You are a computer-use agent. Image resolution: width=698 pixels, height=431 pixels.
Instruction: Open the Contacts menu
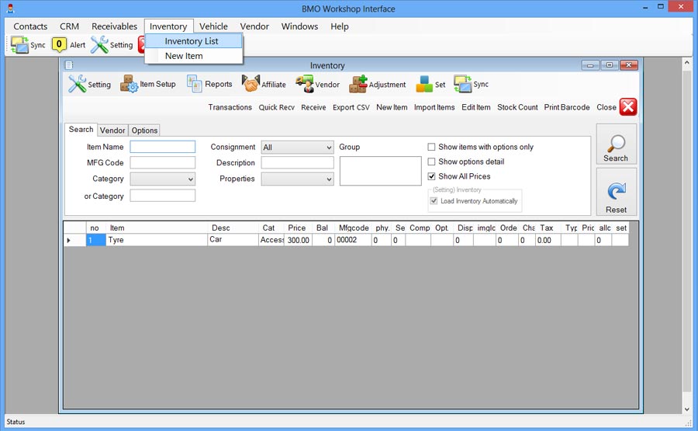pyautogui.click(x=30, y=26)
